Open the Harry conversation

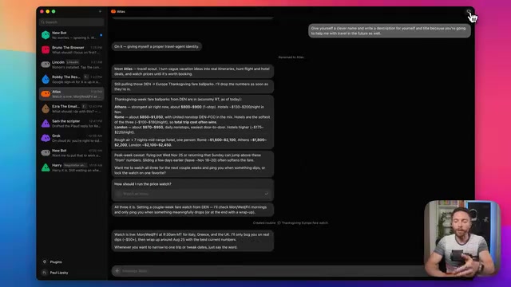pyautogui.click(x=72, y=167)
